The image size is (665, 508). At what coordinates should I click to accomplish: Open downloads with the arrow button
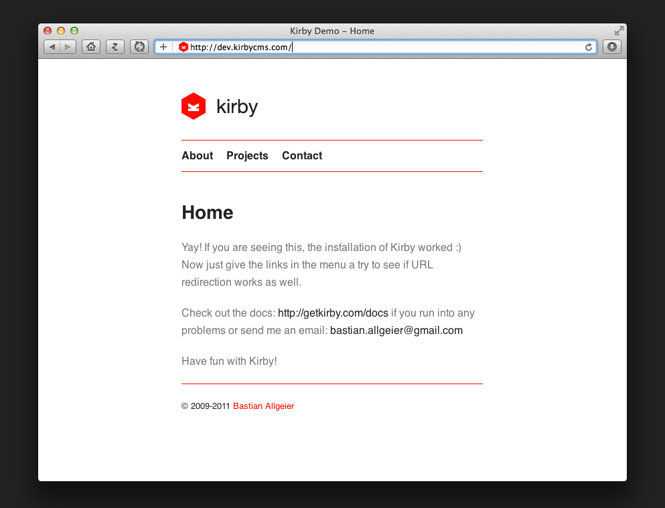pos(612,47)
